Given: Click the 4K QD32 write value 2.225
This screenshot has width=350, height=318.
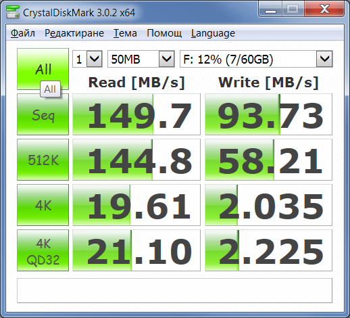Looking at the screenshot, I should pos(268,250).
